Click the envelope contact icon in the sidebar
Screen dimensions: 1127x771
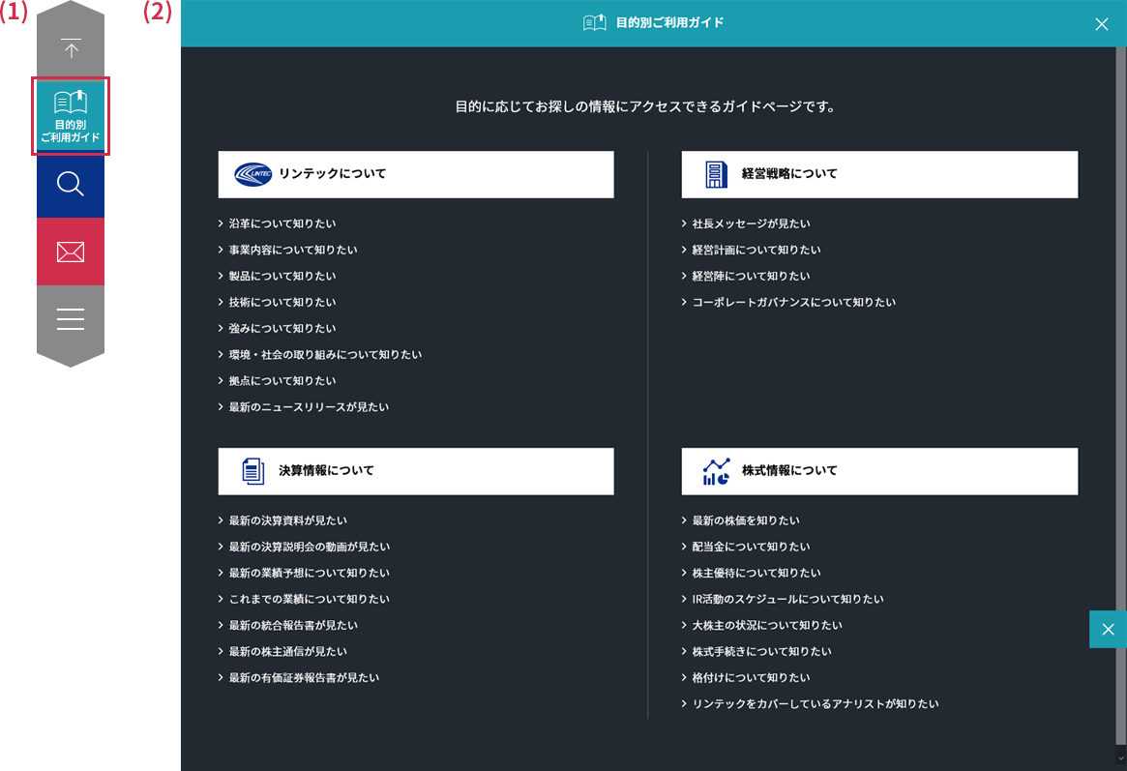70,251
